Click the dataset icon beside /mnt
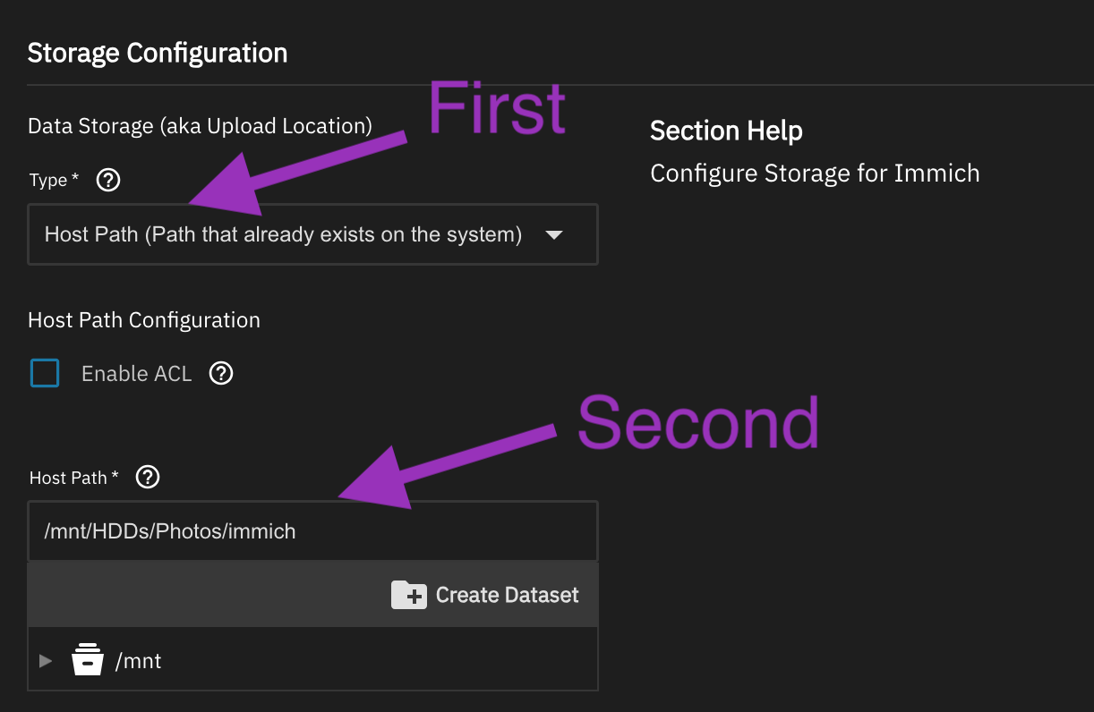The height and width of the screenshot is (712, 1094). [x=88, y=661]
